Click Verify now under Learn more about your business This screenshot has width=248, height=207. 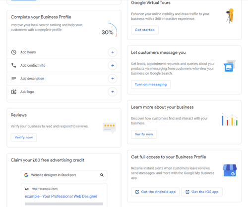[144, 134]
